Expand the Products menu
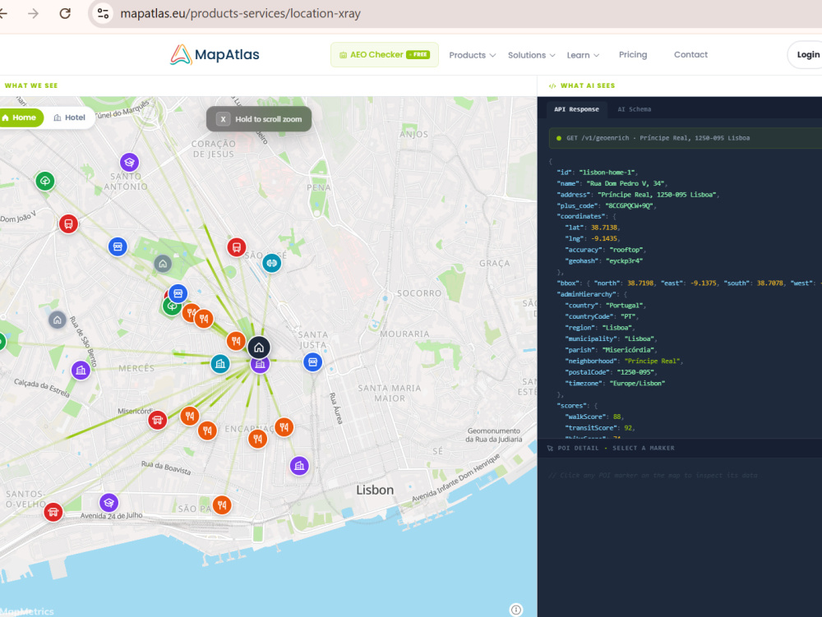 (x=473, y=55)
